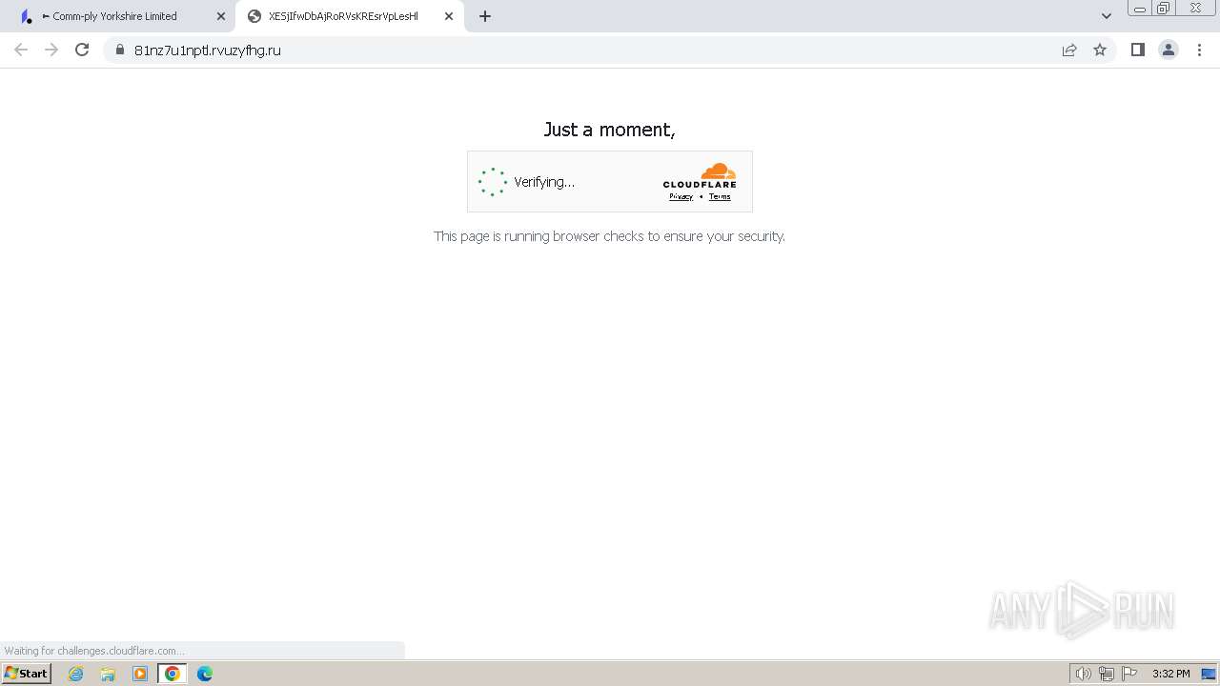Select the 'Just a moment,' heading
The image size is (1220, 686).
[609, 130]
